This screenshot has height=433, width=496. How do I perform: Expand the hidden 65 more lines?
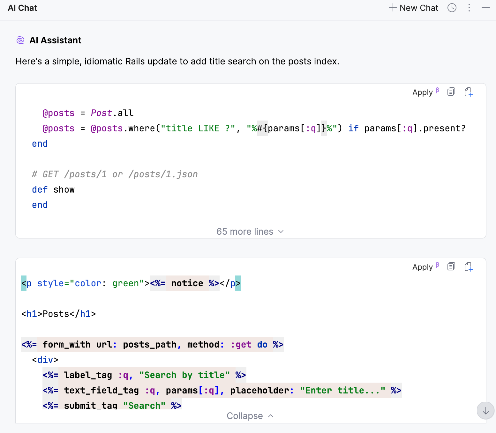point(250,231)
